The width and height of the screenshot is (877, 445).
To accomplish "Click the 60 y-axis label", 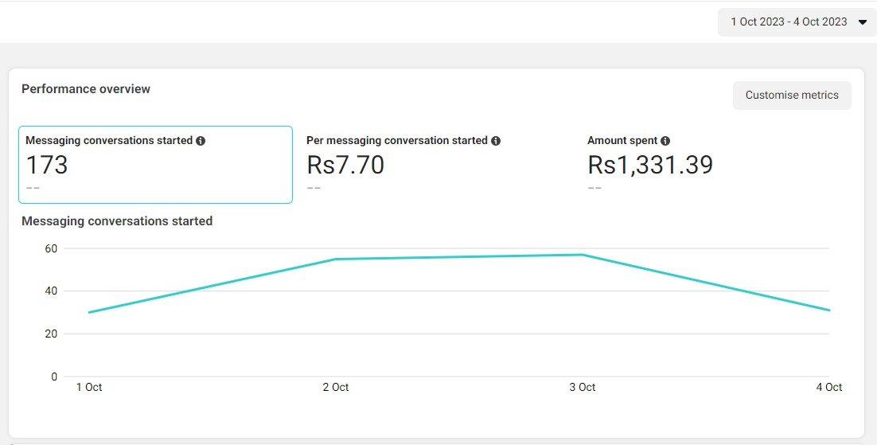I will click(x=51, y=248).
